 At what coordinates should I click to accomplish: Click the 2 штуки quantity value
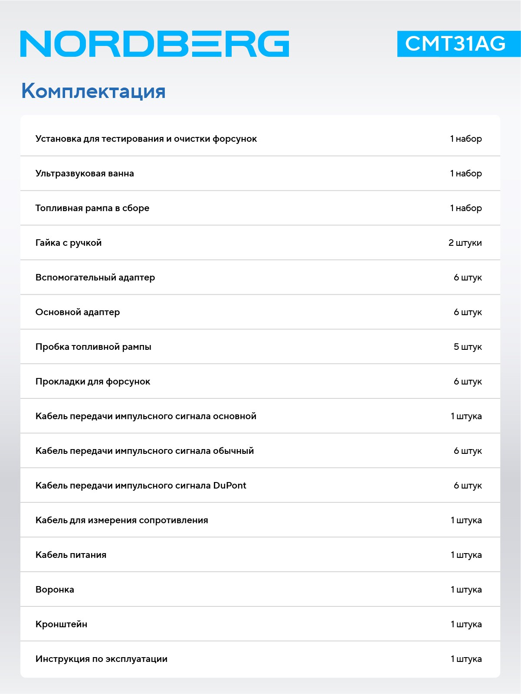pyautogui.click(x=465, y=243)
